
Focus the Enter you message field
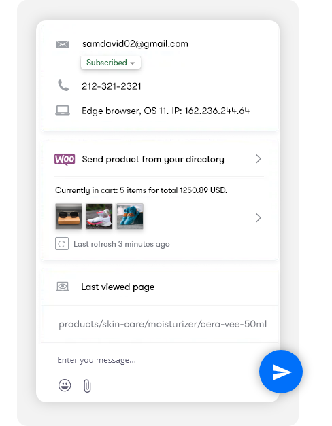97,360
